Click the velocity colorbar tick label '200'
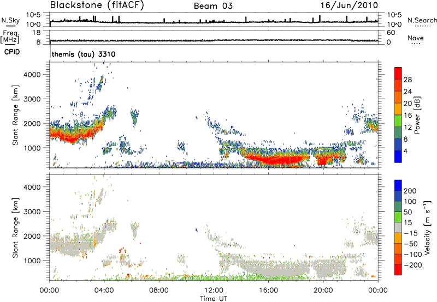The width and height of the screenshot is (437, 302). 410,191
